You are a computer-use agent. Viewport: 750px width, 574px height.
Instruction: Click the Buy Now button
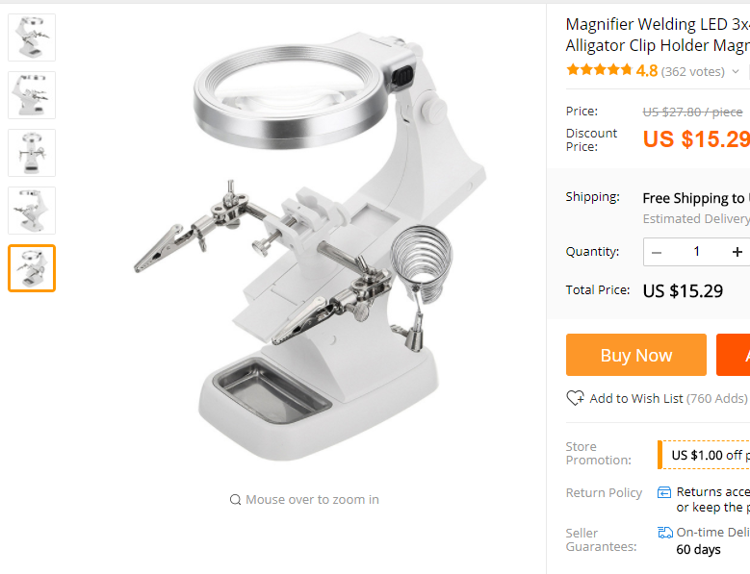point(636,355)
